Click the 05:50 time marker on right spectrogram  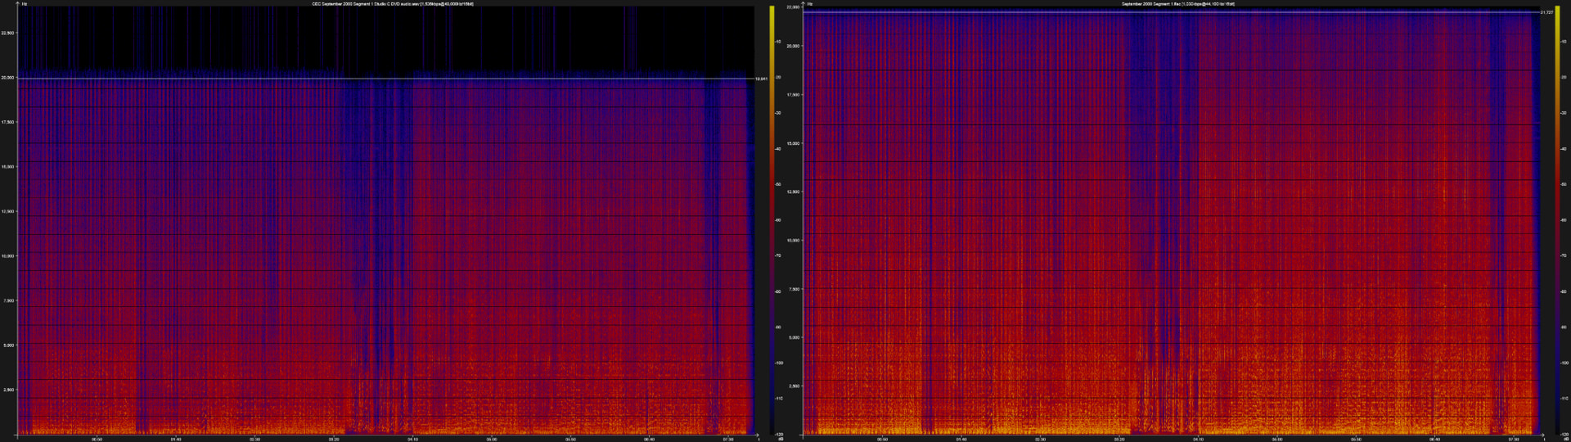point(1356,439)
